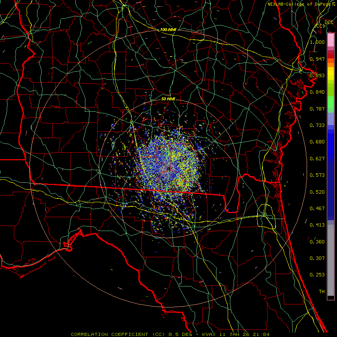Click the 0.680 legend value
The width and height of the screenshot is (337, 337).
[317, 142]
